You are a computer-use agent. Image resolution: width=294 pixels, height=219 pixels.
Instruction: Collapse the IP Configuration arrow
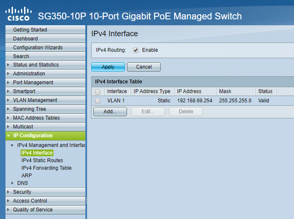pyautogui.click(x=8, y=136)
